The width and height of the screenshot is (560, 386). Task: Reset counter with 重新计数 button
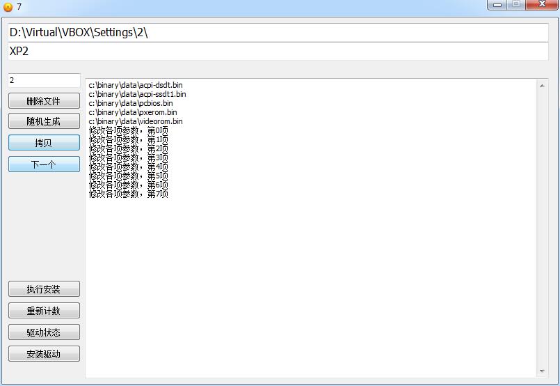pos(44,311)
